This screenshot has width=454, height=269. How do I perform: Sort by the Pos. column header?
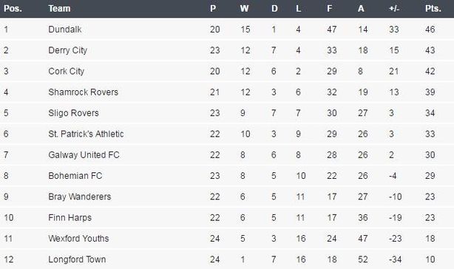click(x=13, y=8)
